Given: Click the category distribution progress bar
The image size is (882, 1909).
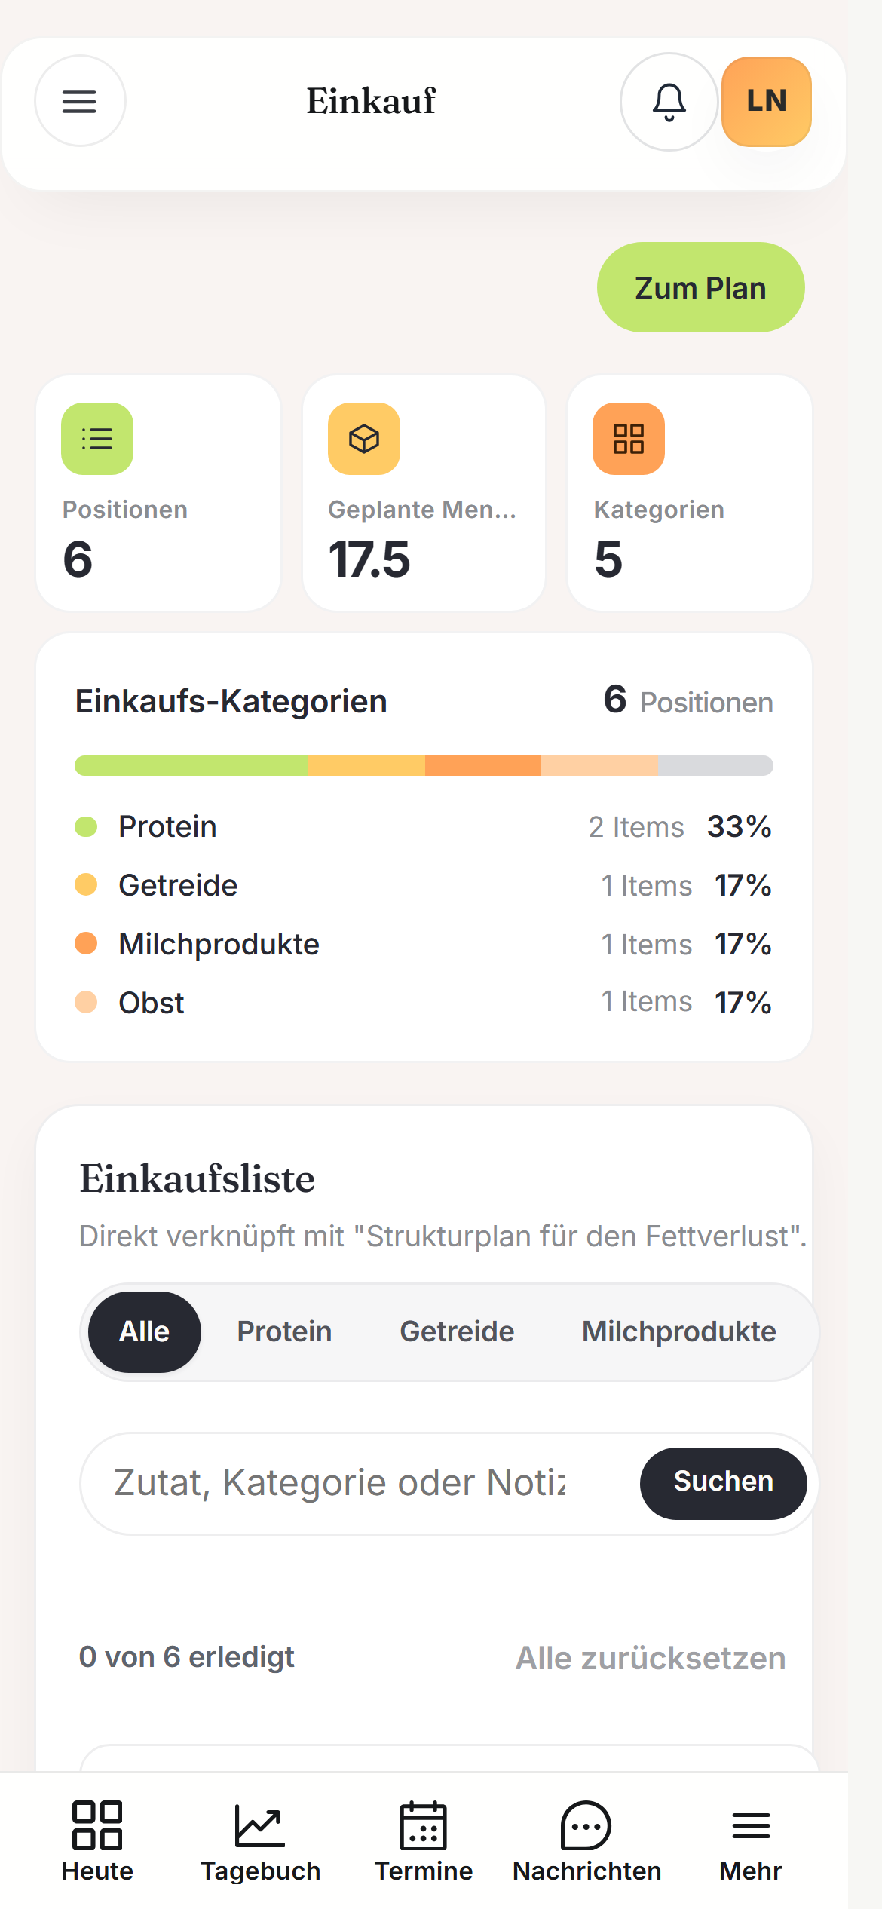Looking at the screenshot, I should click(x=424, y=765).
